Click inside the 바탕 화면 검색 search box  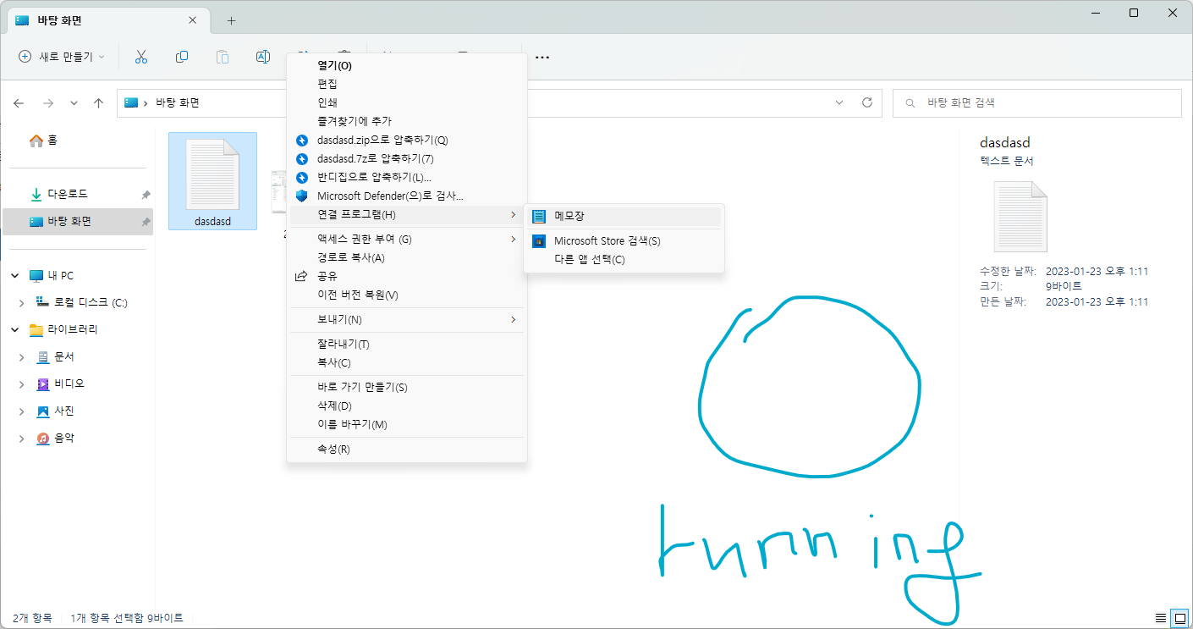(x=1036, y=102)
